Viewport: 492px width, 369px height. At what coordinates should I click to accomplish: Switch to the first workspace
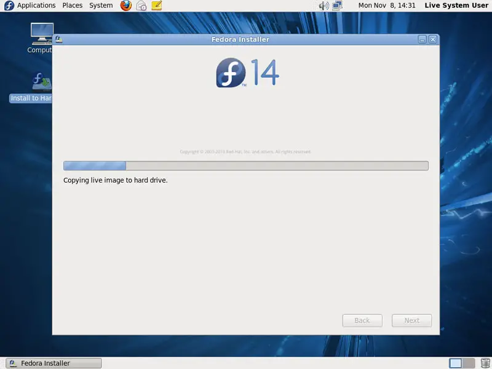[x=455, y=363]
